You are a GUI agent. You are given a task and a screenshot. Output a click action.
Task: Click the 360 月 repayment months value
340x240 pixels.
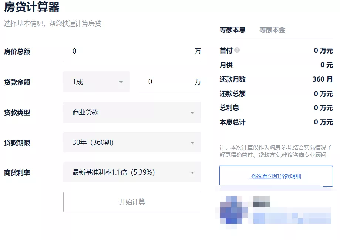pos(322,79)
